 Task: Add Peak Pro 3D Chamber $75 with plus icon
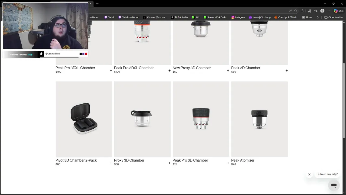pos(228,163)
